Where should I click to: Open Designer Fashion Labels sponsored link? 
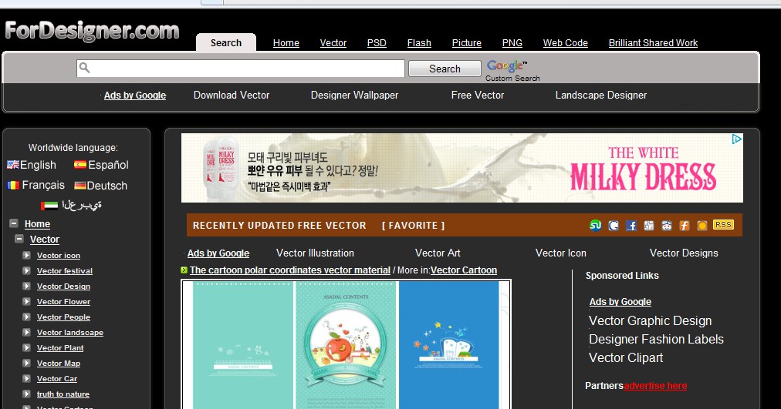point(656,340)
